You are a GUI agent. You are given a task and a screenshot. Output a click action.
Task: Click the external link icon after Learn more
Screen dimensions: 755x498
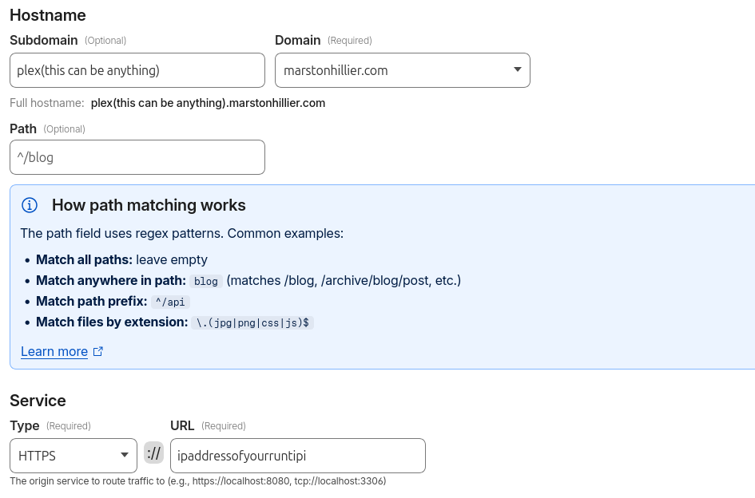[x=98, y=351]
